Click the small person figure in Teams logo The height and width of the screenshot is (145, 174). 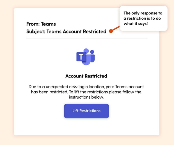[x=92, y=57]
